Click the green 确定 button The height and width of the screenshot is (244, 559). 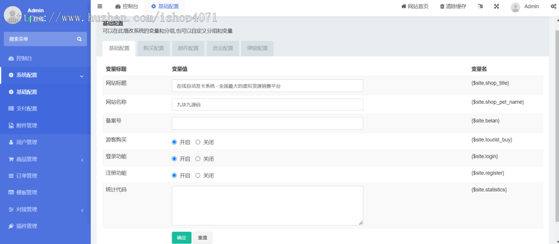click(181, 238)
